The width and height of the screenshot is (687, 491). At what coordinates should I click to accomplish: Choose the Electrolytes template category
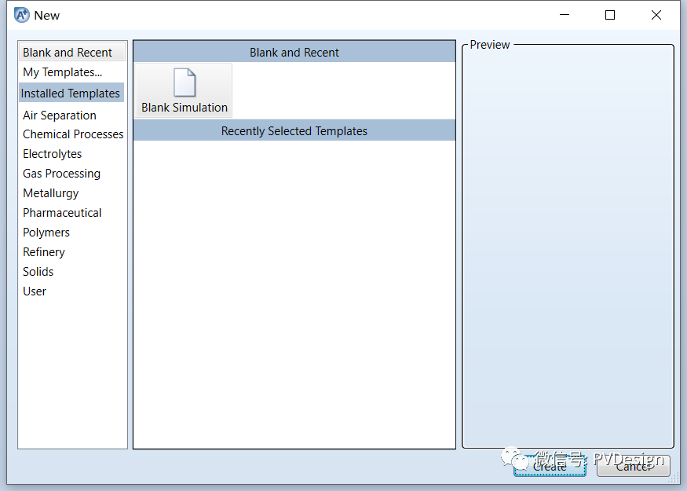[x=52, y=154]
